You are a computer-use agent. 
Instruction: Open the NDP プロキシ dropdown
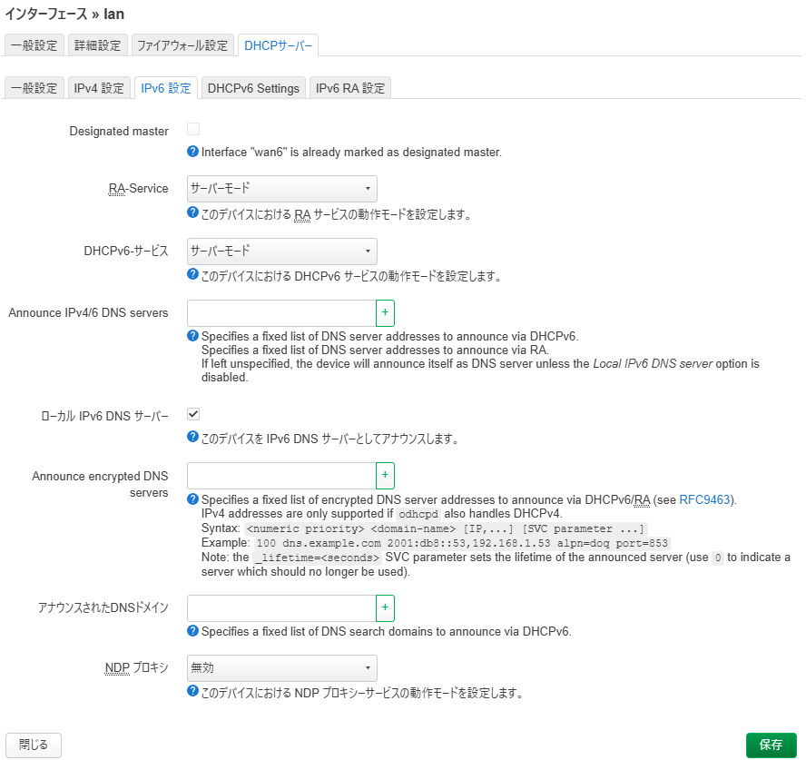tap(282, 668)
